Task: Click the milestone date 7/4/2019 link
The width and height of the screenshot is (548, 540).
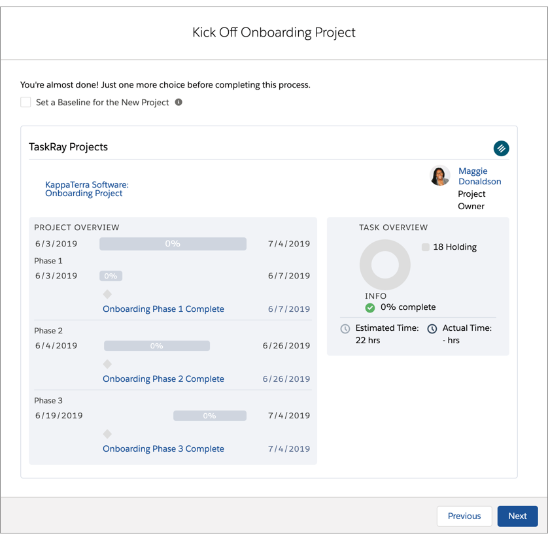Action: point(289,449)
